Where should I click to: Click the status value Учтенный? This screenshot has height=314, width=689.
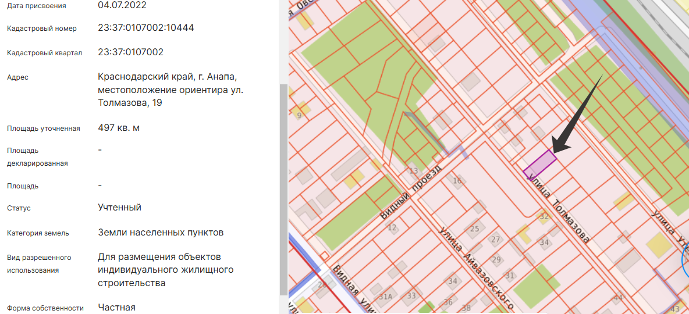pos(119,208)
